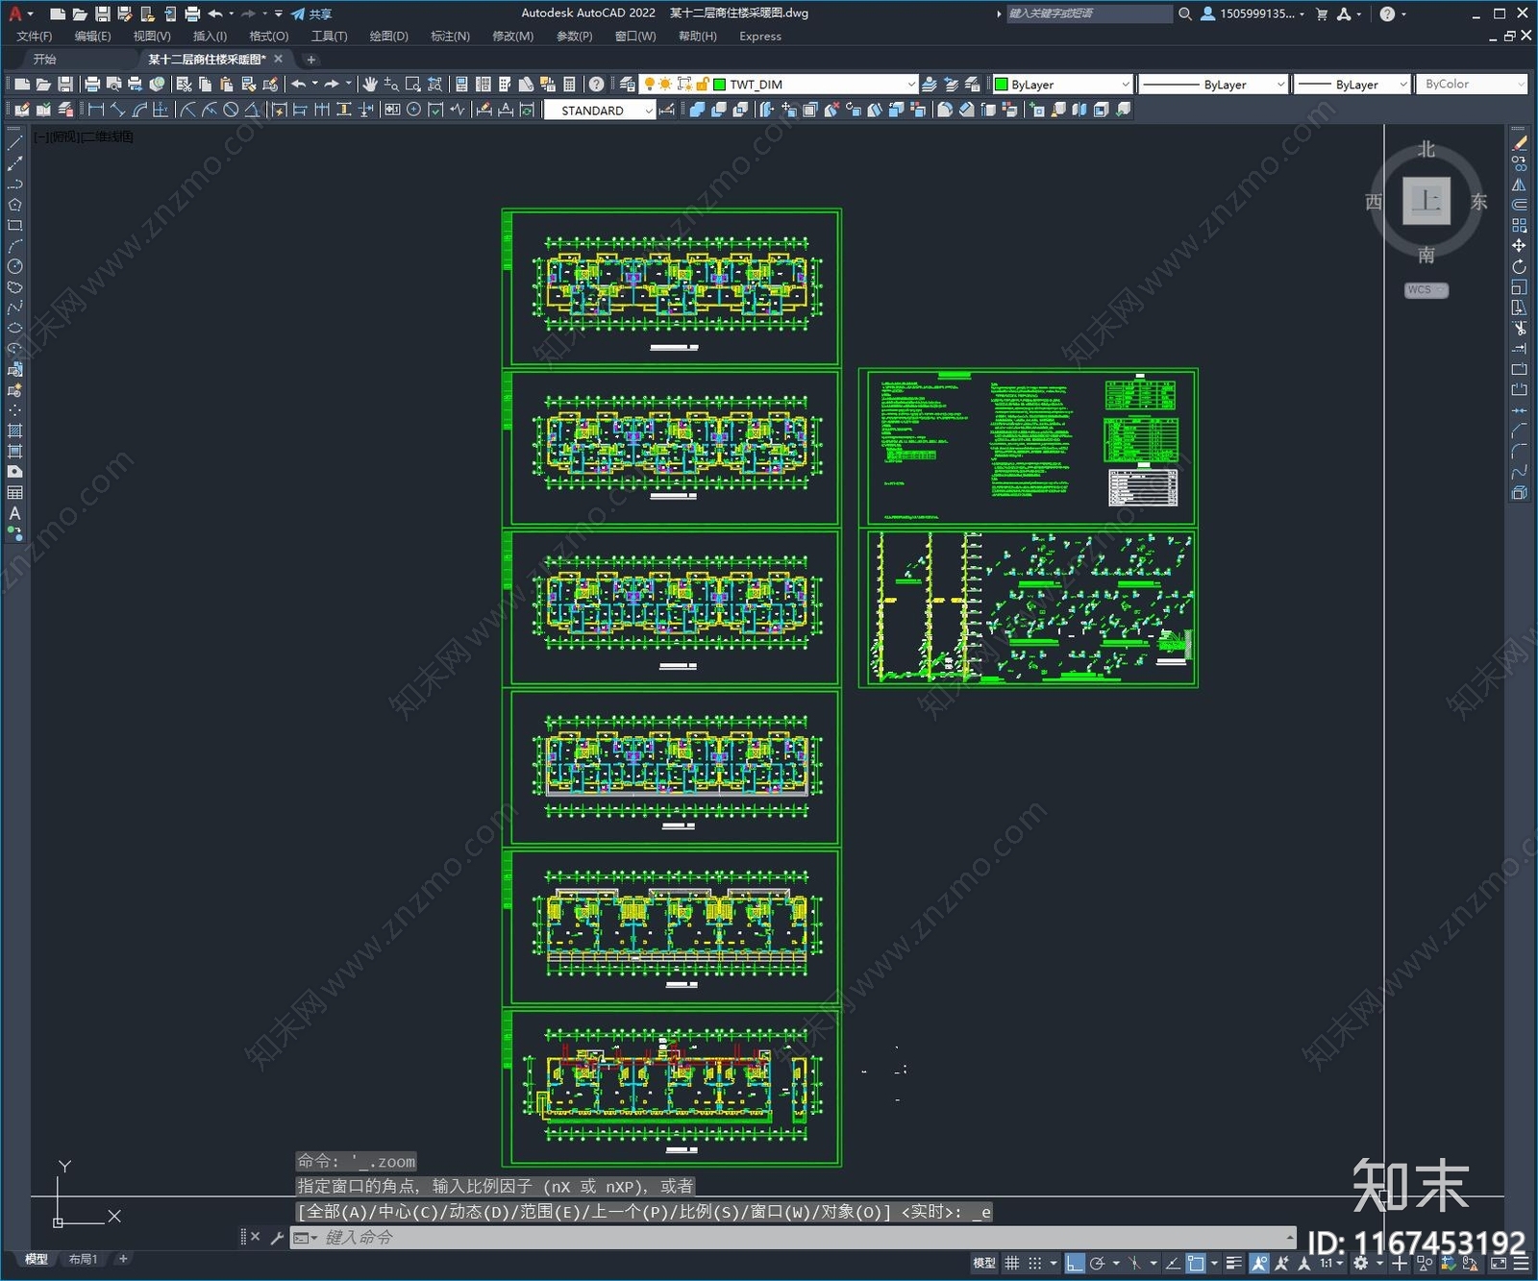
Task: Activate the Multiline Text tool
Action: coord(14,513)
